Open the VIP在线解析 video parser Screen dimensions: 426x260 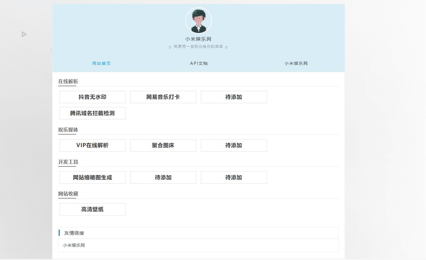(92, 145)
